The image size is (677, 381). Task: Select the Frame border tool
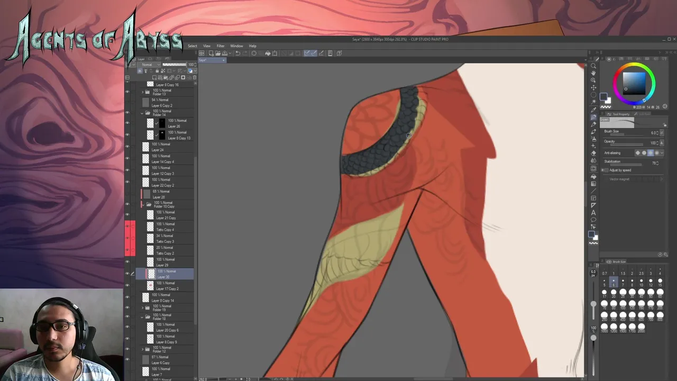593,197
